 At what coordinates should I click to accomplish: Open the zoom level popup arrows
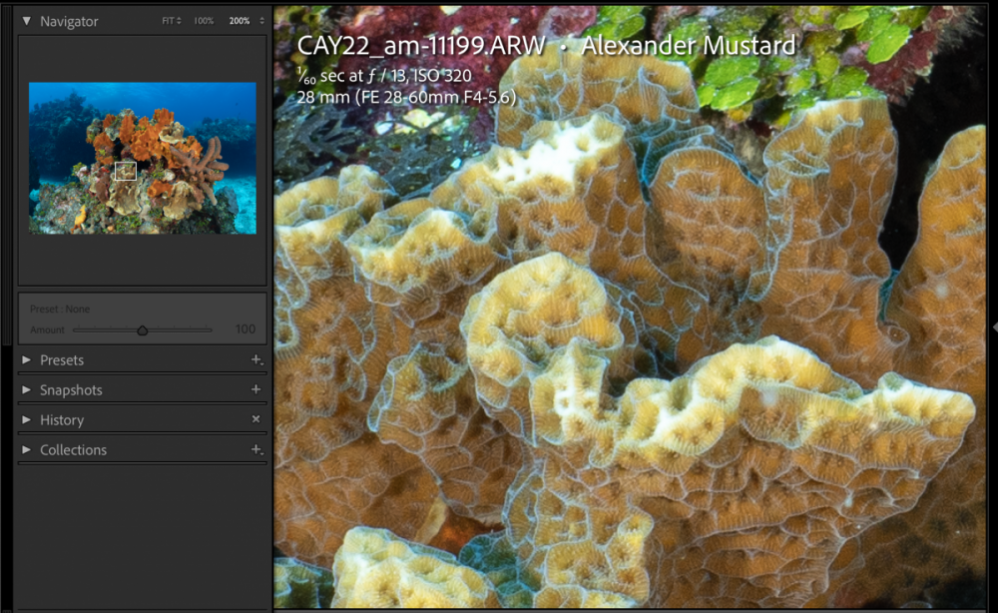261,21
